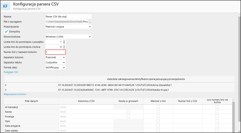241x133 pixels.
Task: Toggle the Domyślny checkbox
Action: (x=6, y=32)
